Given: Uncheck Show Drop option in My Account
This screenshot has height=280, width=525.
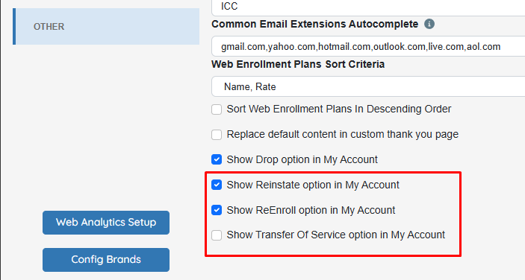Looking at the screenshot, I should pos(217,159).
